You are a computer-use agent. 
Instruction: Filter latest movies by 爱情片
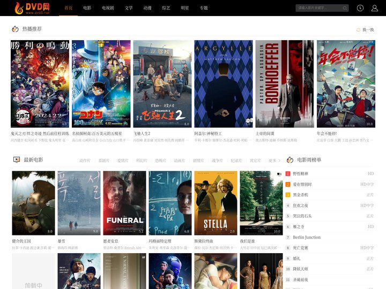tap(123, 161)
